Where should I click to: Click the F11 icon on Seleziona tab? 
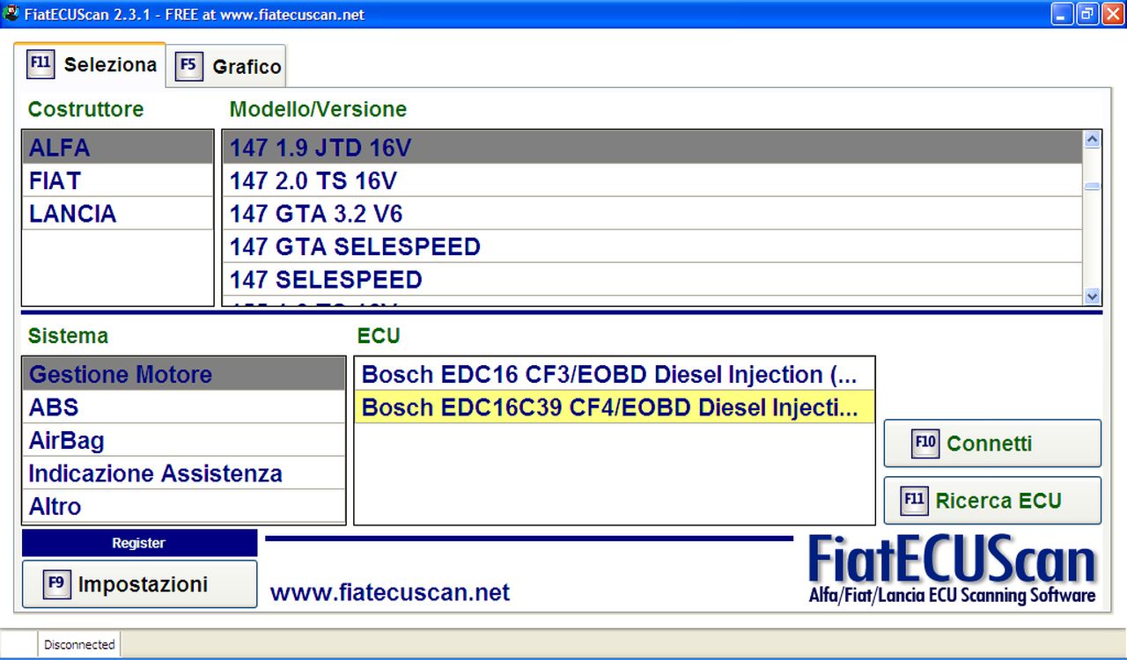click(41, 64)
